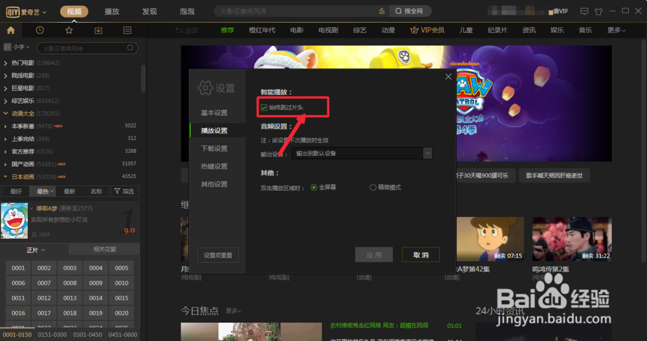Open the 爱奇艺 logo dropdown arrow

pyautogui.click(x=45, y=12)
